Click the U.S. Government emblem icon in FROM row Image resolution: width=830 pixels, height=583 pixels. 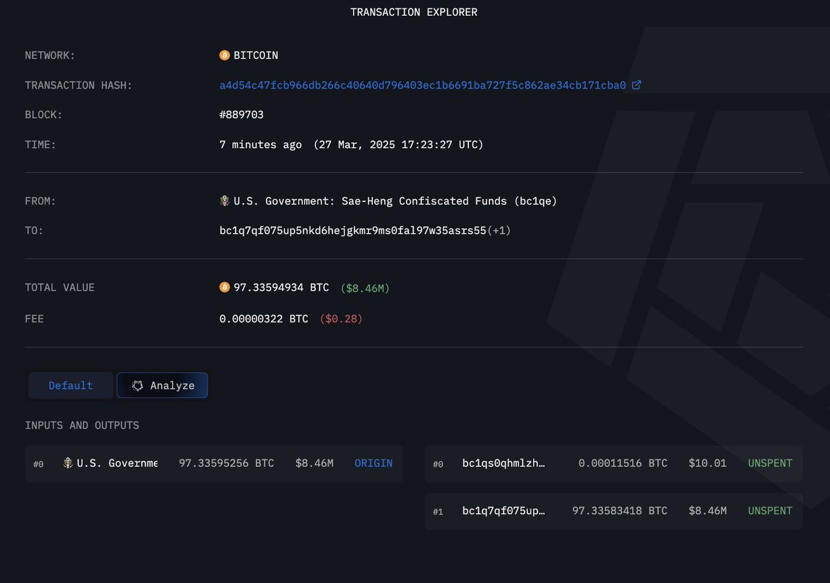225,201
